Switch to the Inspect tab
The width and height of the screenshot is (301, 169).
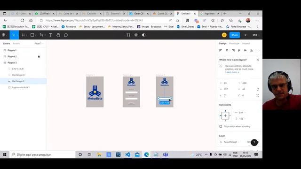(246, 44)
